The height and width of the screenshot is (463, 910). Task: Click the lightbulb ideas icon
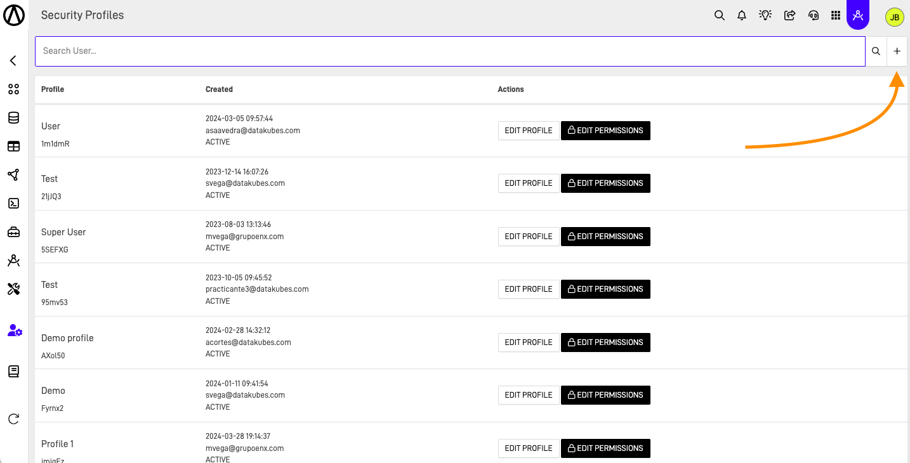point(765,15)
